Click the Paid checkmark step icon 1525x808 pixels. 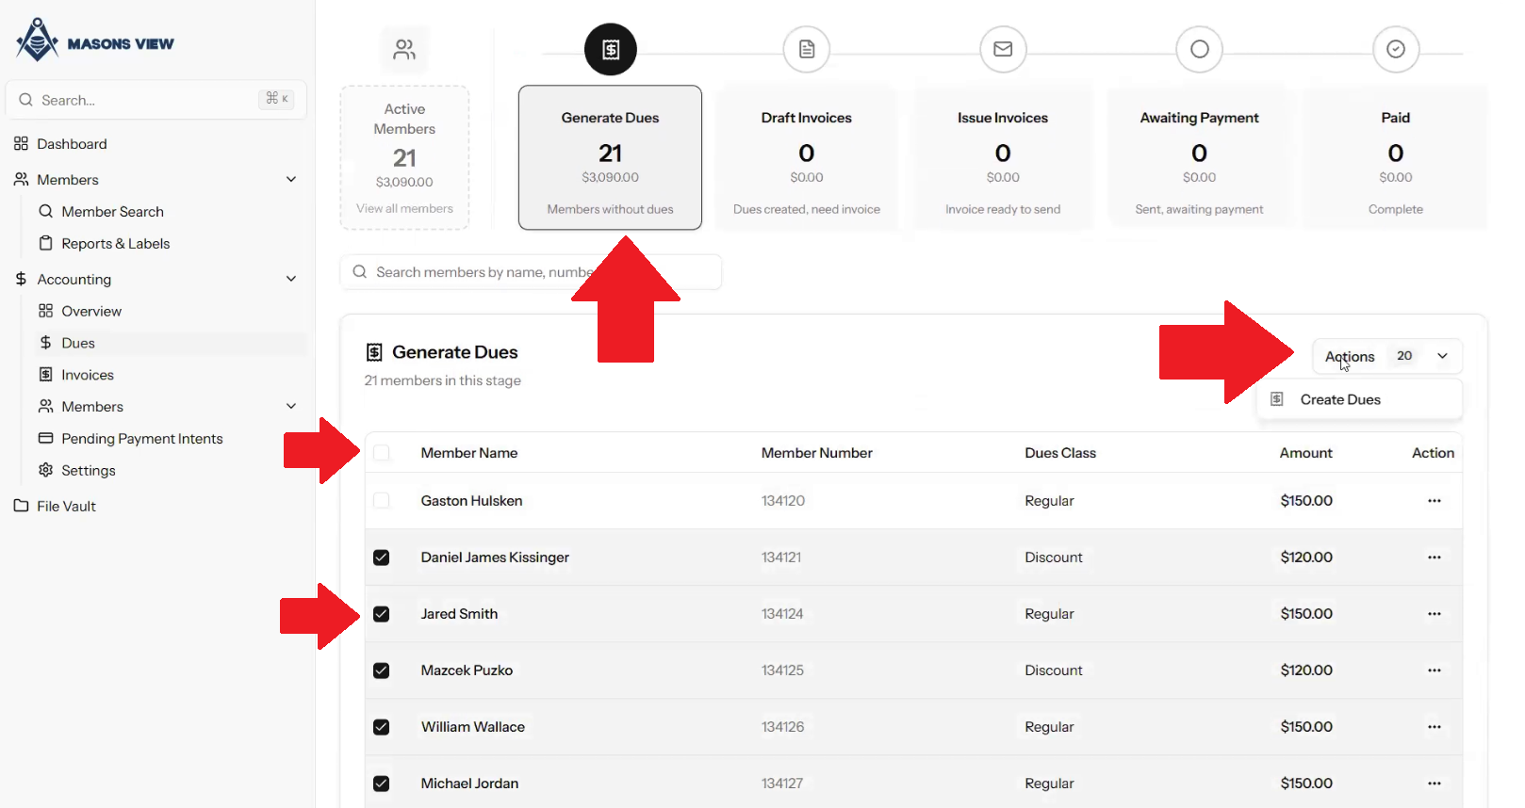[x=1396, y=49]
